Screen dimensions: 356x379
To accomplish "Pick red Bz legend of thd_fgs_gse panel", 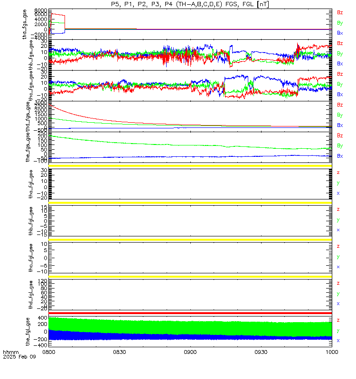I will coord(340,105).
